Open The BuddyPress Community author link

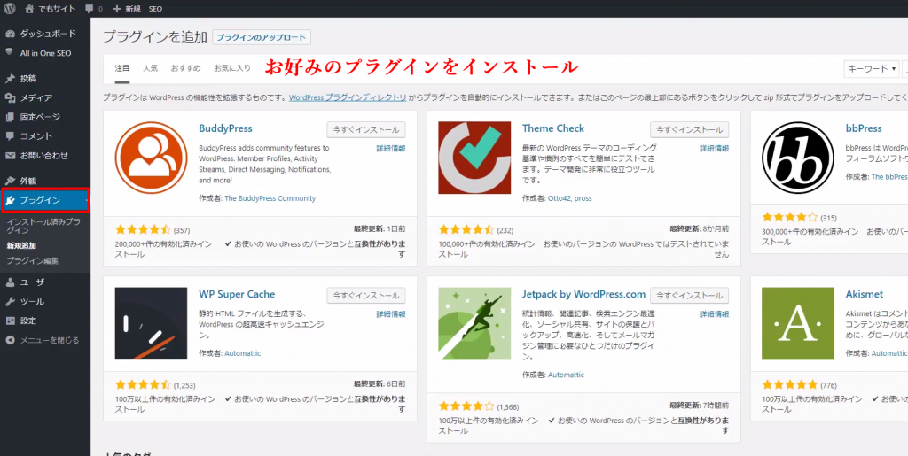[270, 198]
